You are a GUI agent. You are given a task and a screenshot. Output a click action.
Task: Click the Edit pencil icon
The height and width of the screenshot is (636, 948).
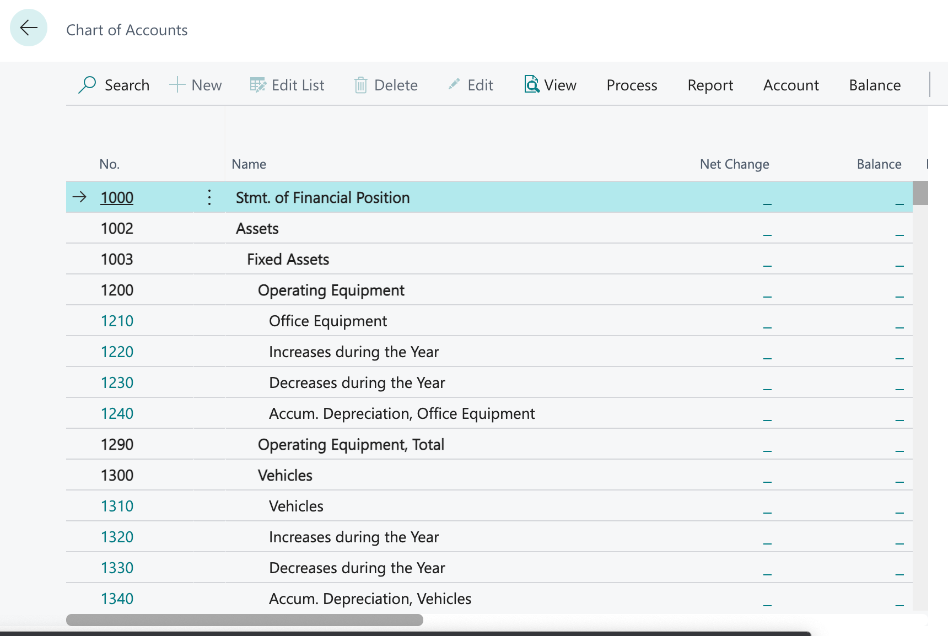point(454,84)
